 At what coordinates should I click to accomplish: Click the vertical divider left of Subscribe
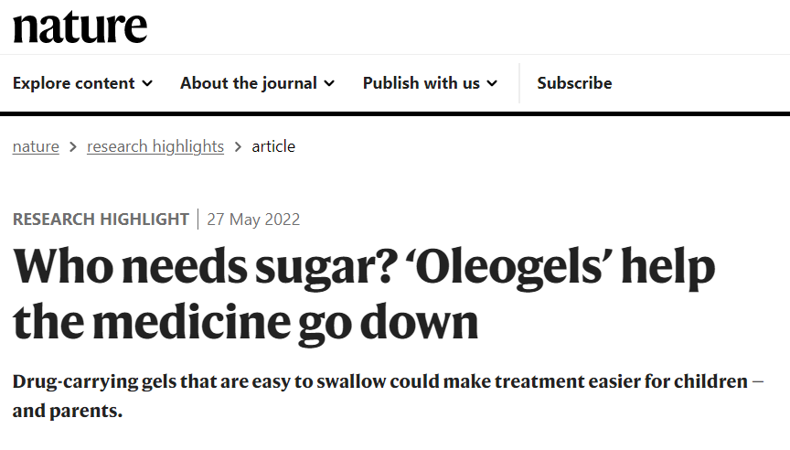tap(519, 83)
